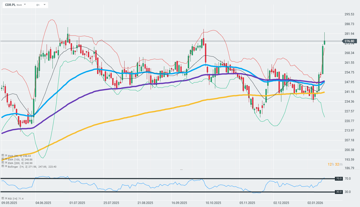Viewport: 360px width, 207px height.
Task: Click the 281.94 price axis label
Action: (x=349, y=34)
